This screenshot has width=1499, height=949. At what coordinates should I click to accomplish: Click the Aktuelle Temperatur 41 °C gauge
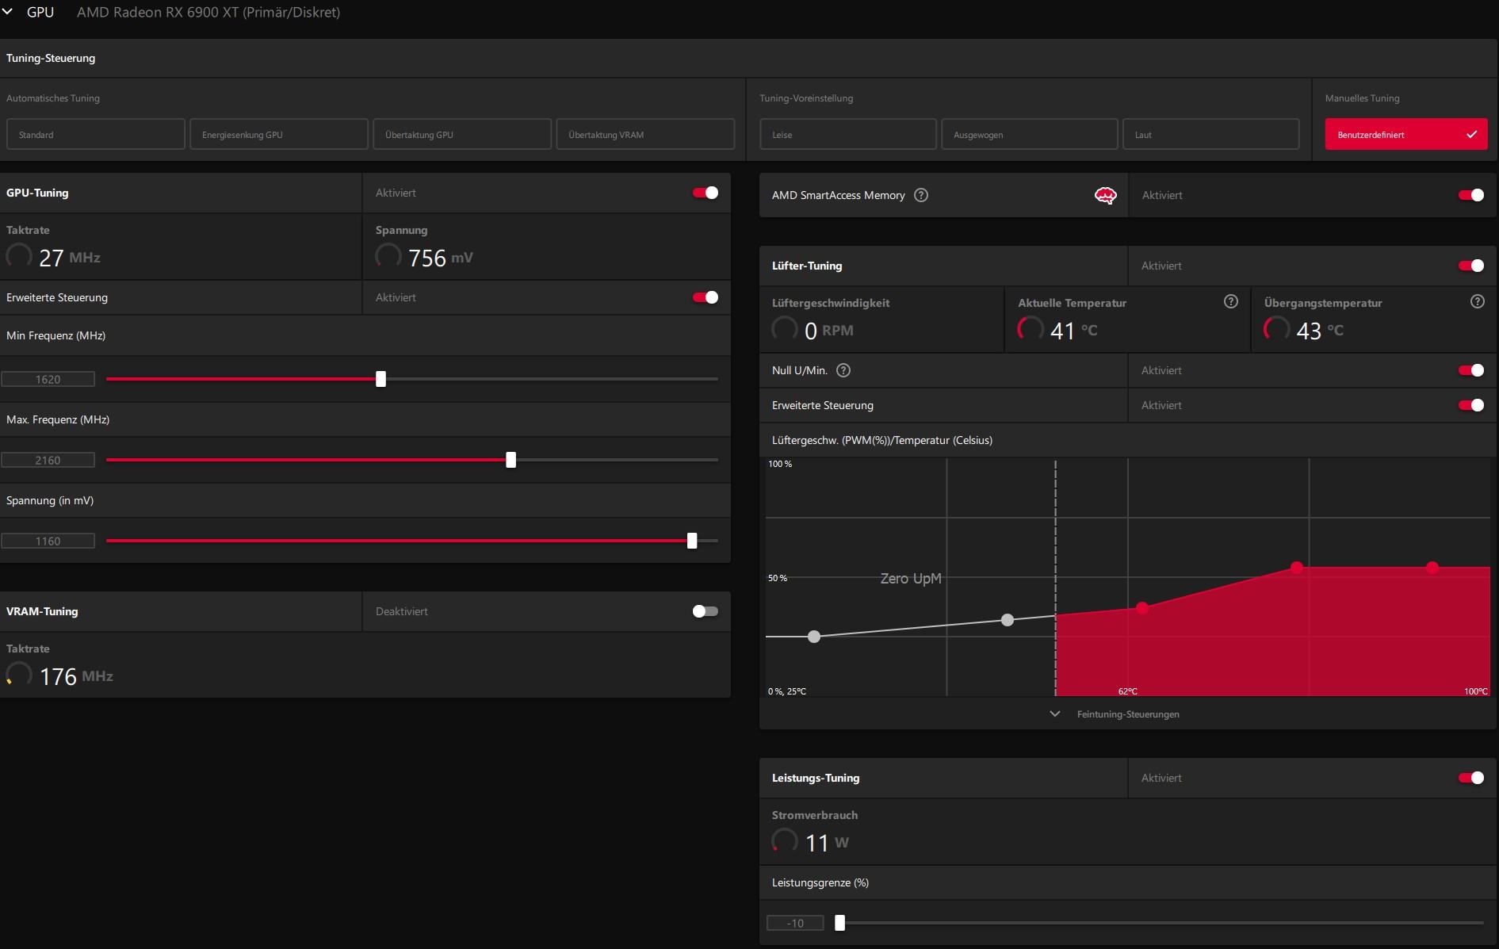[1031, 329]
